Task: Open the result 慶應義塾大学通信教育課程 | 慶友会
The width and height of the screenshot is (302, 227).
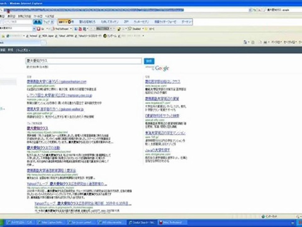Action: tap(51, 171)
